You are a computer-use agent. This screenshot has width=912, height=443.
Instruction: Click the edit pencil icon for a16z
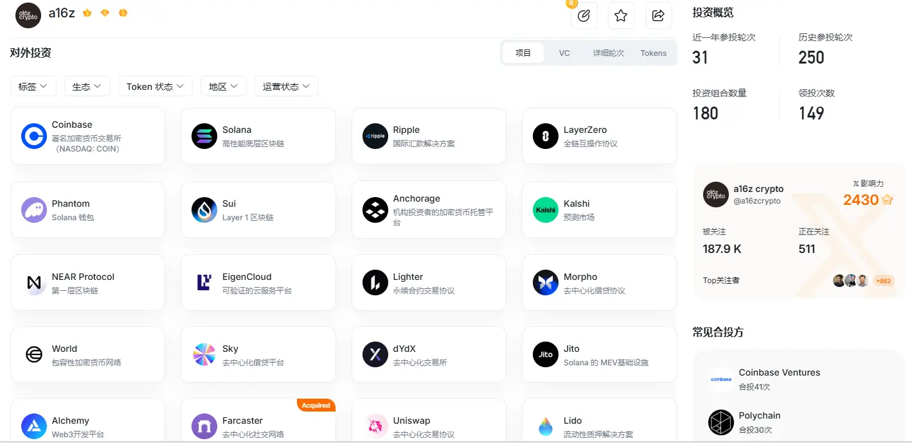tap(584, 15)
